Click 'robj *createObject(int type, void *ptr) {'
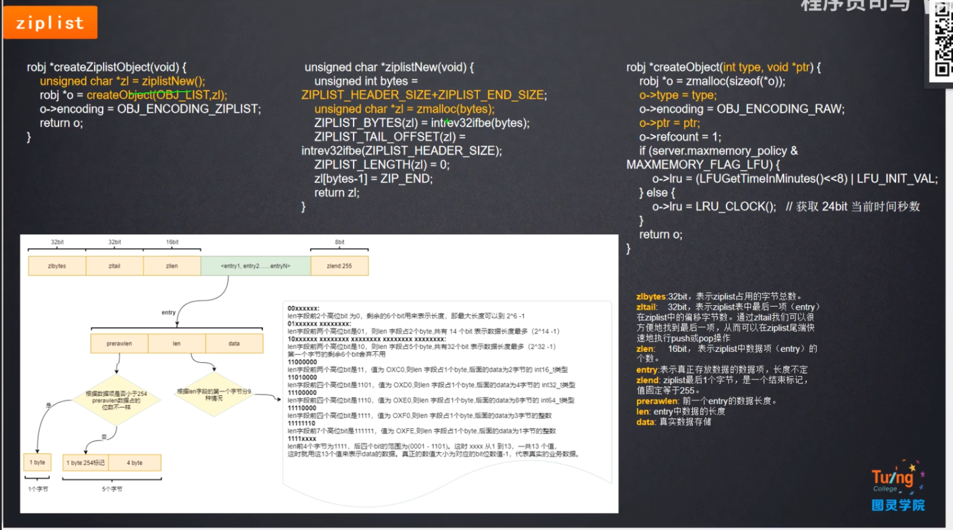953x530 pixels. [x=724, y=68]
